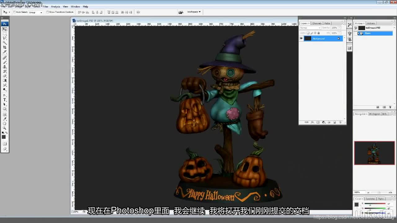Open the Filter menu
The height and width of the screenshot is (223, 397).
[x=46, y=7]
